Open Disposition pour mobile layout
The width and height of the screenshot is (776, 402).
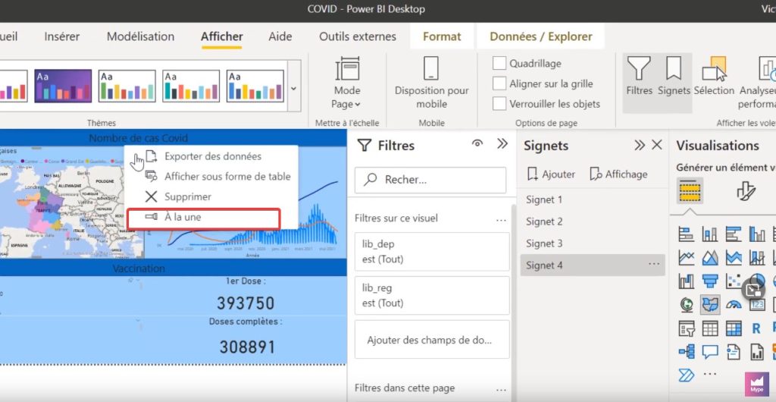click(431, 83)
